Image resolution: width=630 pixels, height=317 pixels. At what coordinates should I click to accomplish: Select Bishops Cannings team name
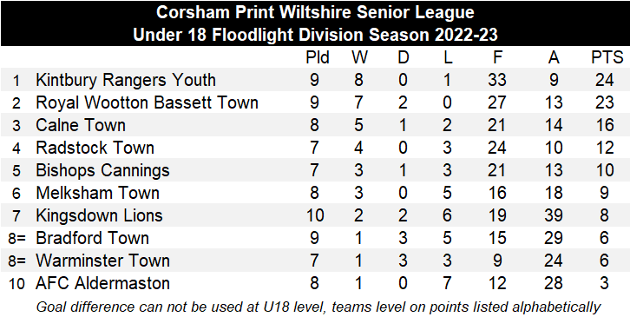[102, 170]
